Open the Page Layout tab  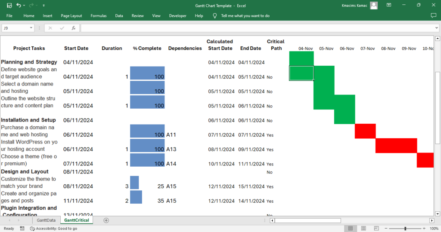point(71,16)
